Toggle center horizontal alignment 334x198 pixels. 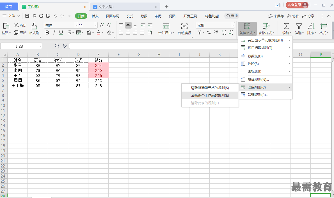(128, 32)
